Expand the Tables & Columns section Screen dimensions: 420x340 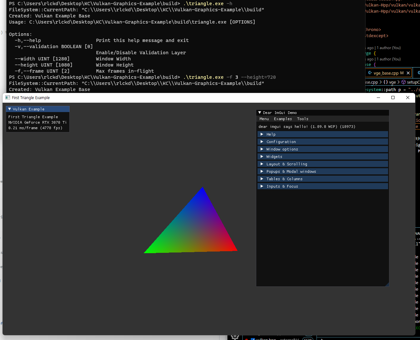[x=323, y=179]
